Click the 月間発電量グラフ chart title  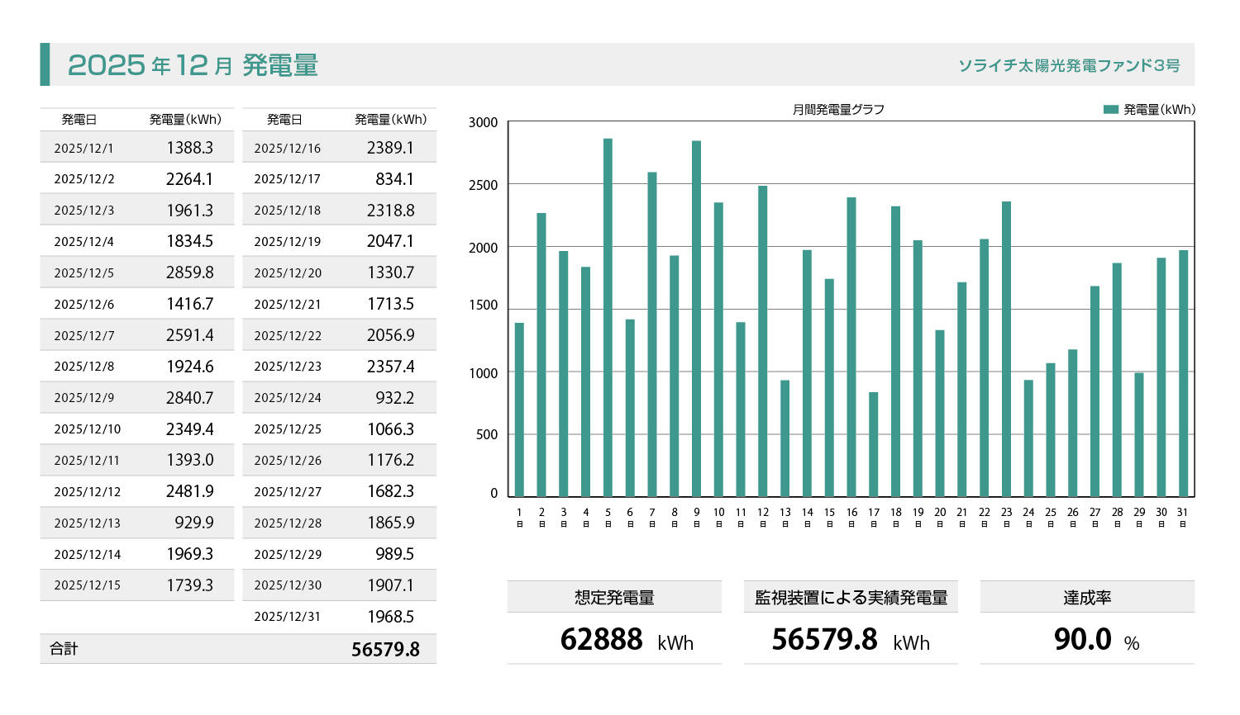838,109
